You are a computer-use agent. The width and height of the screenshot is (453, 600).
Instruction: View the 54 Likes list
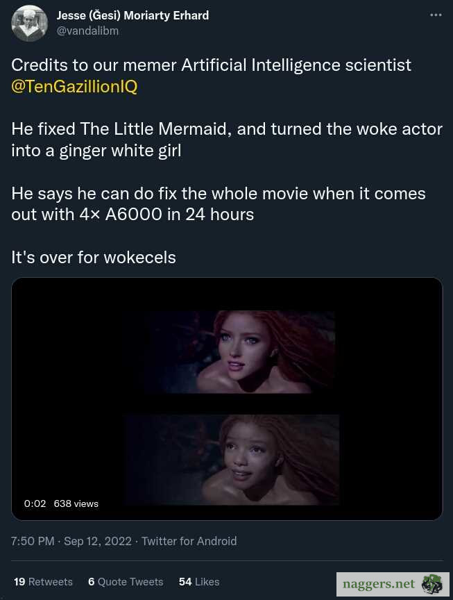coord(199,582)
